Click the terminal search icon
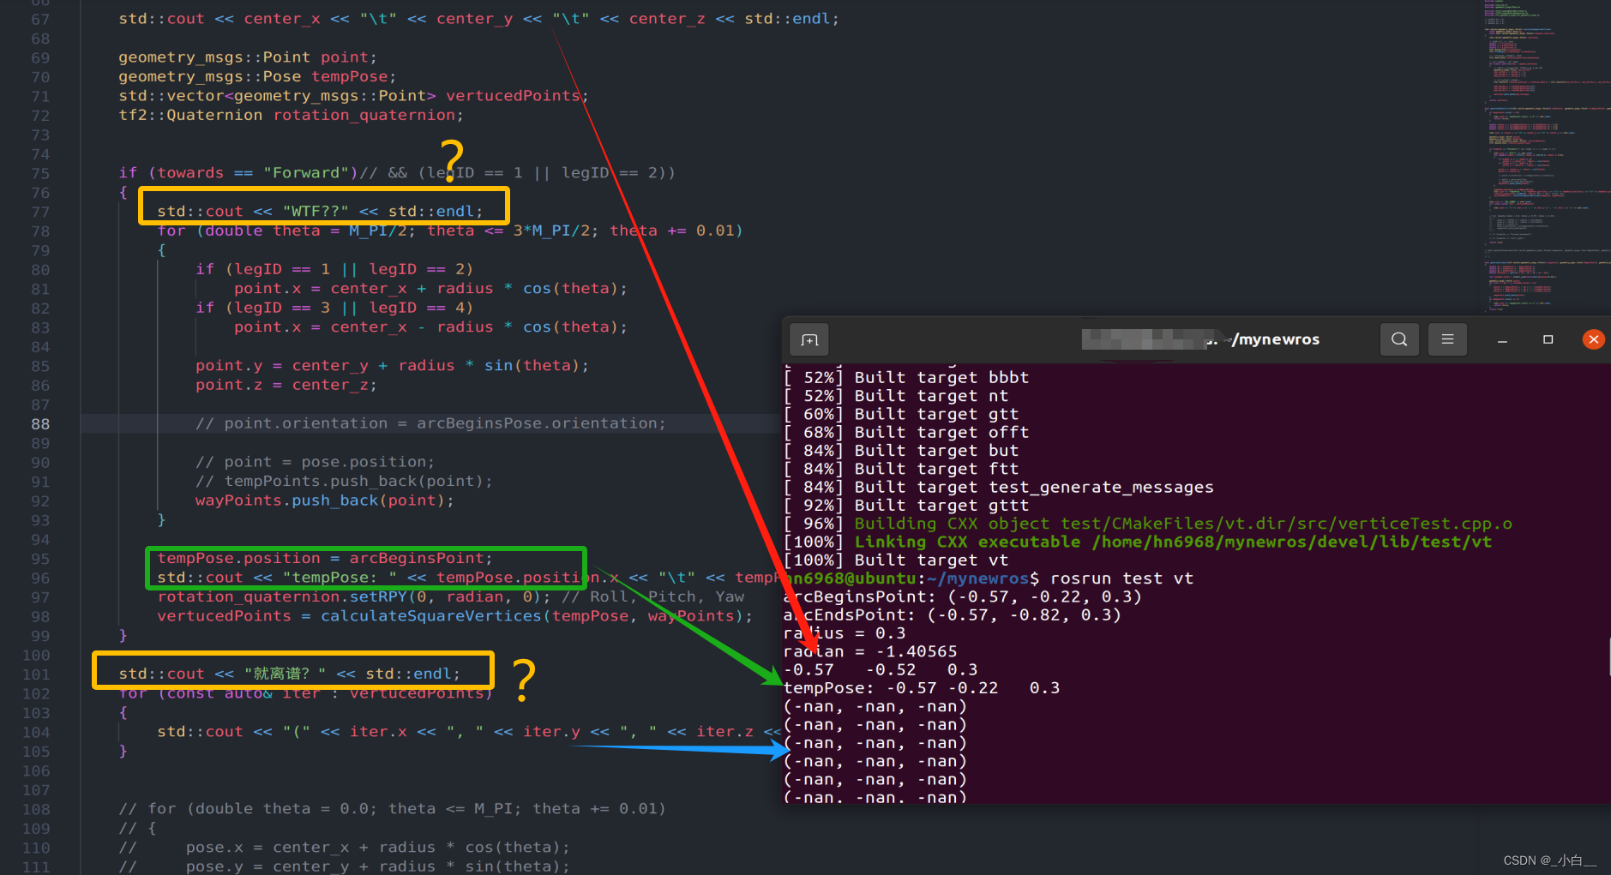1611x875 pixels. (1399, 339)
